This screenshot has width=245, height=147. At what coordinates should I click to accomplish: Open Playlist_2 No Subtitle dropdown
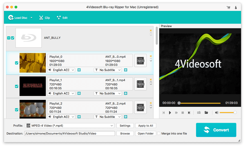[108, 117]
